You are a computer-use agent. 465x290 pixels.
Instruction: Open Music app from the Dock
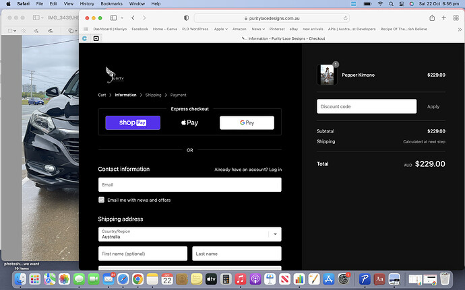[x=241, y=279]
